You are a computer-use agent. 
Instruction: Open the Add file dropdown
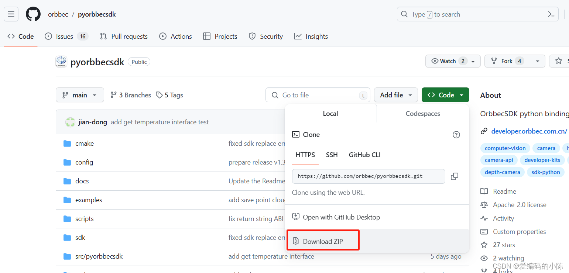396,95
